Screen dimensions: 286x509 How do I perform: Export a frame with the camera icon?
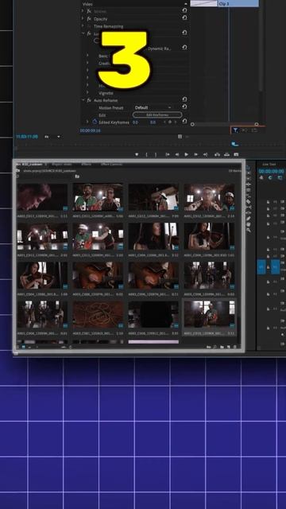[236, 154]
